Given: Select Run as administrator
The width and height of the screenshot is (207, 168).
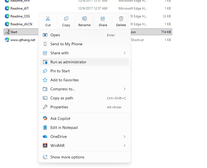Looking at the screenshot, I should [68, 62].
